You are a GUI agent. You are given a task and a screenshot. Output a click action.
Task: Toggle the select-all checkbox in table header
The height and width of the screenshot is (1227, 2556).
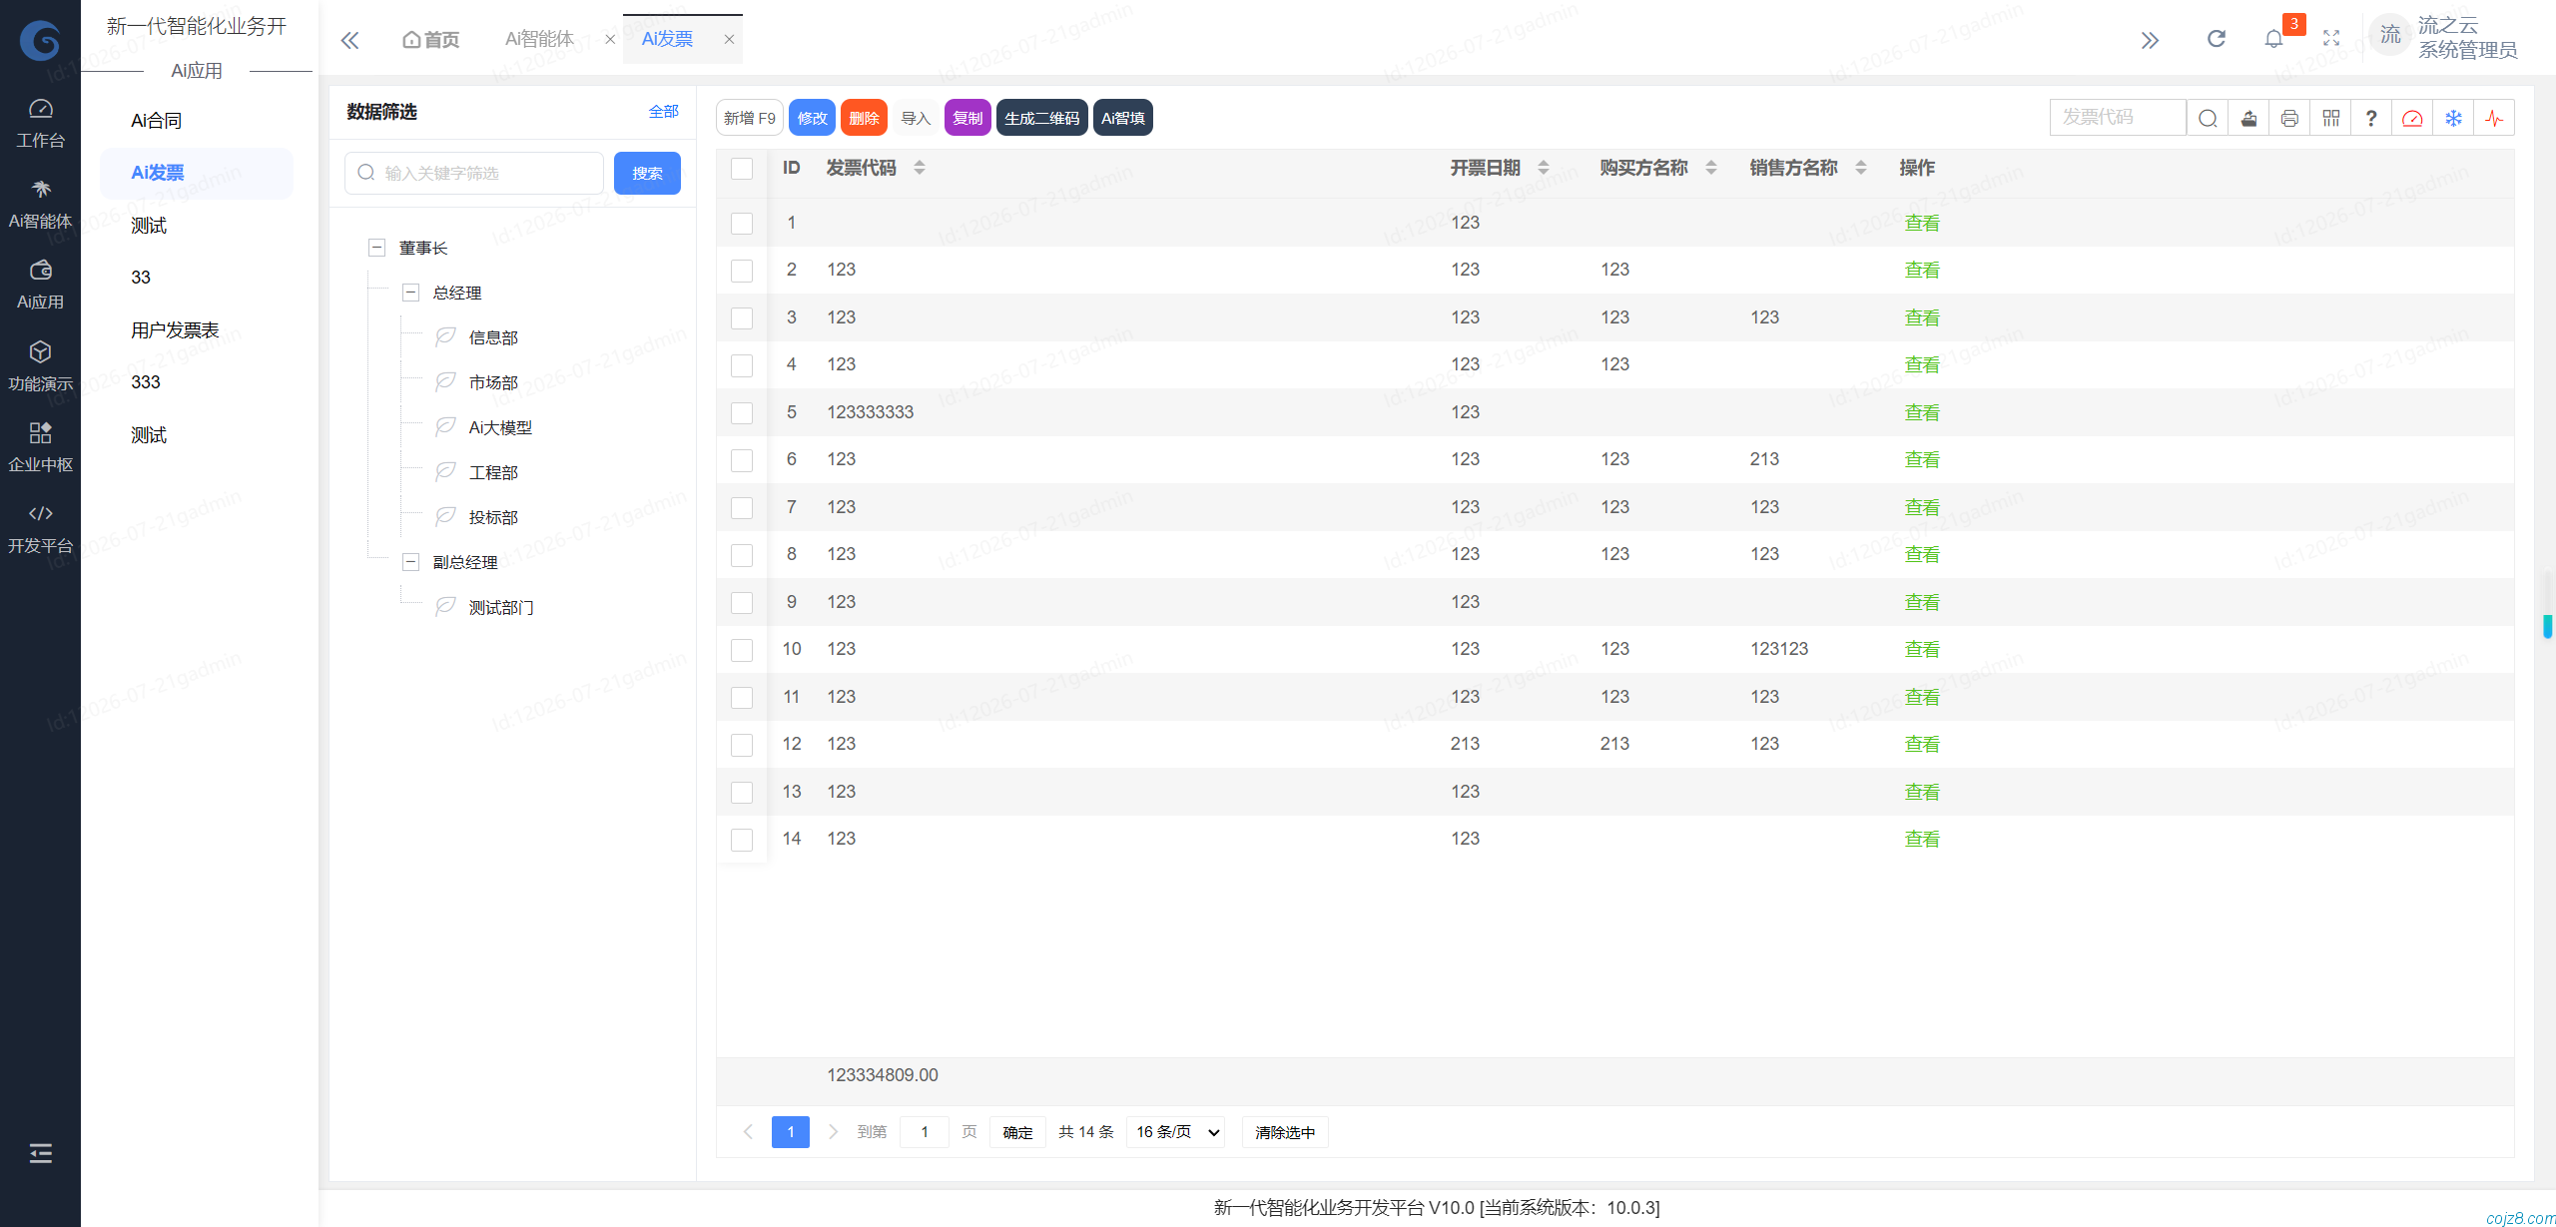click(x=742, y=168)
